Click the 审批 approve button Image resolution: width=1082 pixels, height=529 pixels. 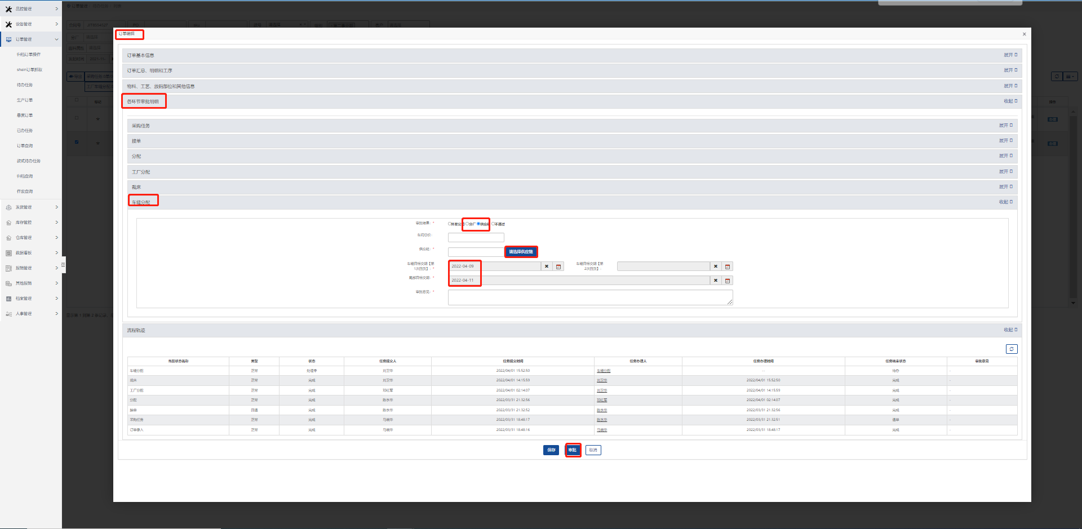click(x=573, y=450)
